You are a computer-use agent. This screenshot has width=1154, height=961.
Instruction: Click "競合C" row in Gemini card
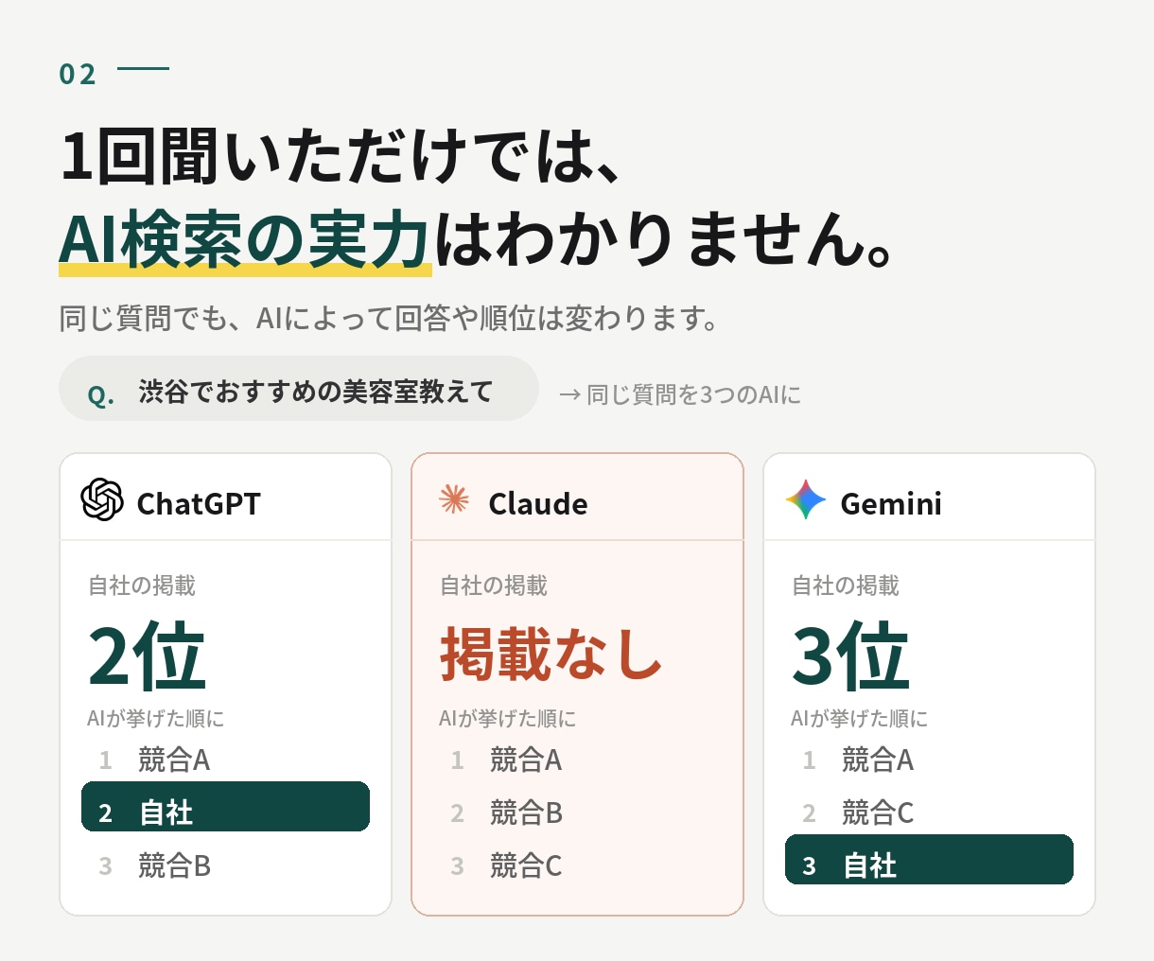[929, 812]
